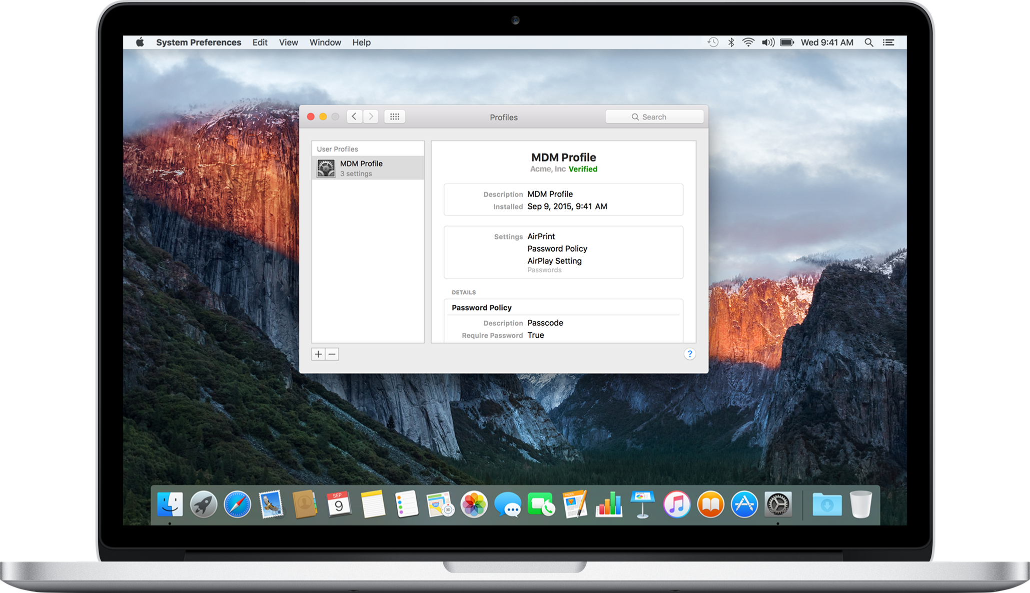The image size is (1030, 593).
Task: Open iBooks in the Dock
Action: point(710,504)
